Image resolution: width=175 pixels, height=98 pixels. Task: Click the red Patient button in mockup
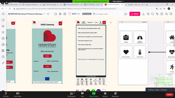47,56
